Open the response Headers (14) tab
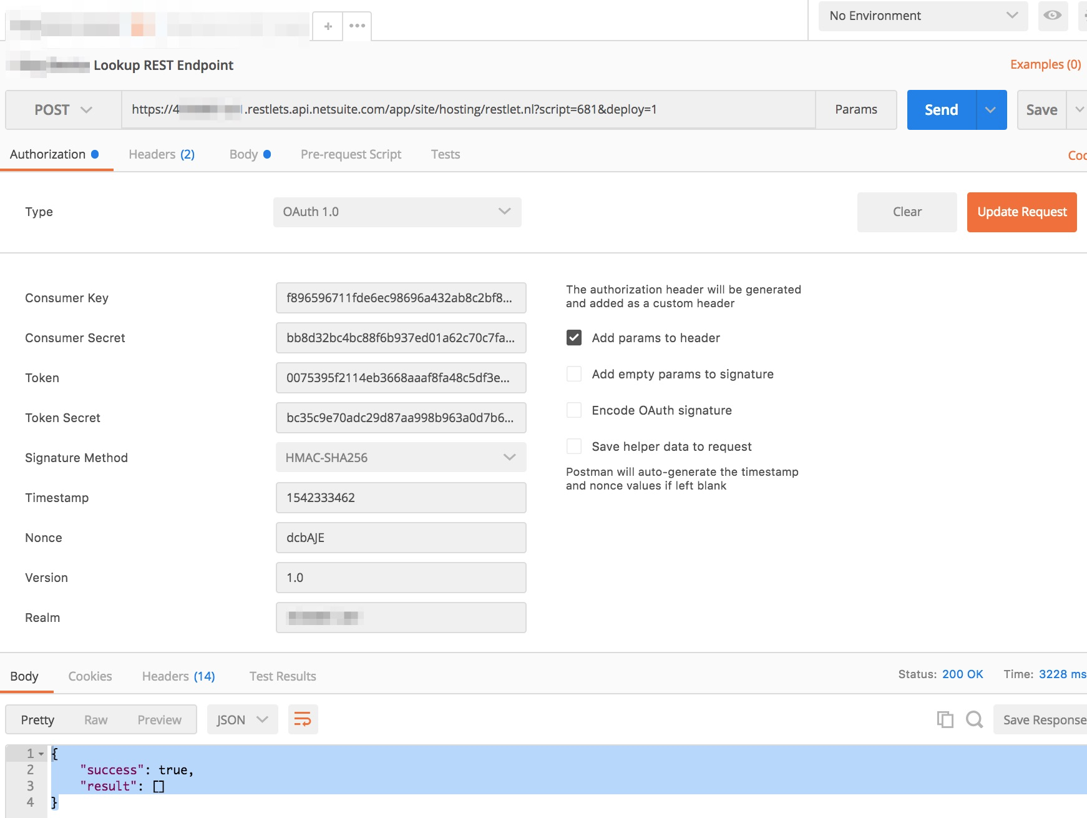Viewport: 1087px width, 818px height. coord(178,676)
